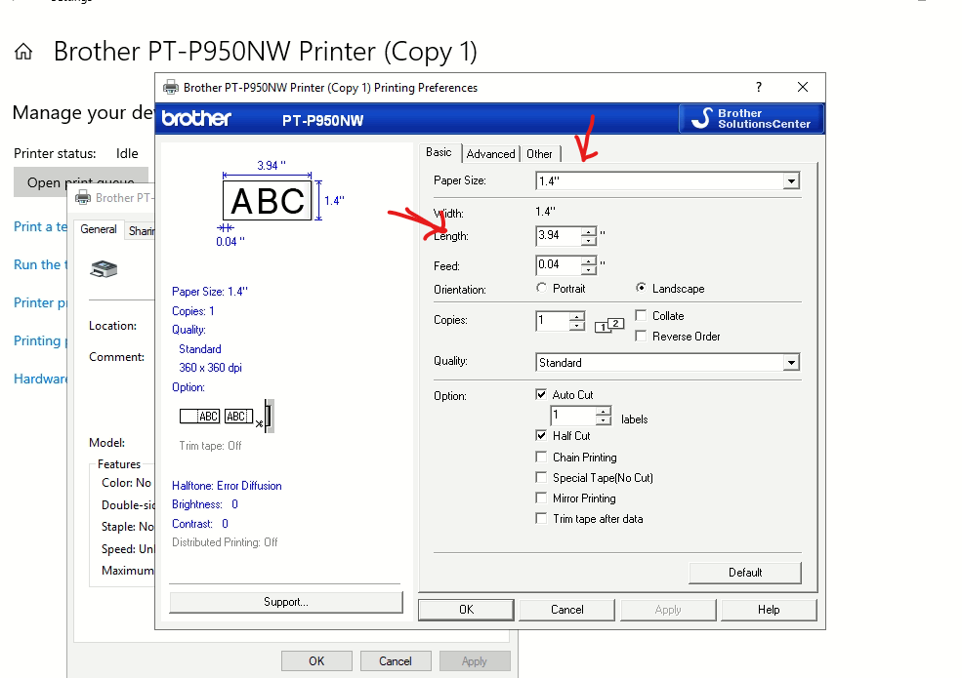Image resolution: width=962 pixels, height=678 pixels.
Task: Click OK in the background Properties window
Action: point(316,660)
